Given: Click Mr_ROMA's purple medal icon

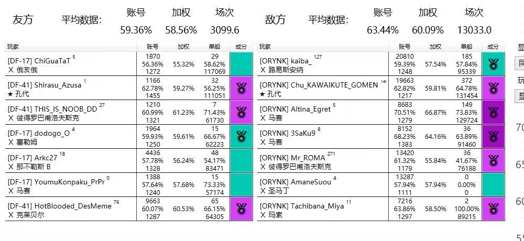Looking at the screenshot, I should [493, 161].
